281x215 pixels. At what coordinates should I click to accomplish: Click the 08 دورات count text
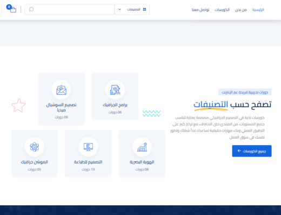(x=142, y=170)
